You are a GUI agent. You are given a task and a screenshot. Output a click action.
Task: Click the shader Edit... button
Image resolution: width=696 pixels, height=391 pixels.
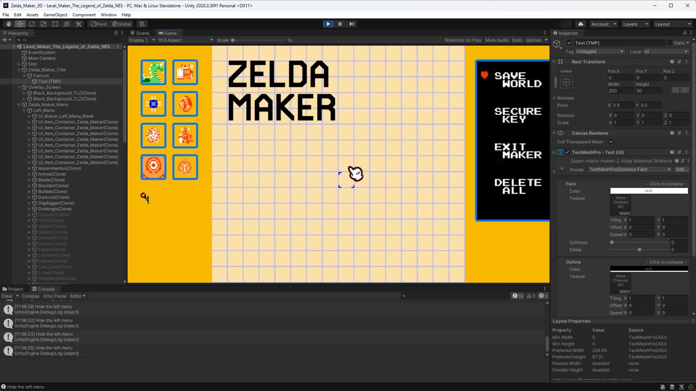(681, 169)
